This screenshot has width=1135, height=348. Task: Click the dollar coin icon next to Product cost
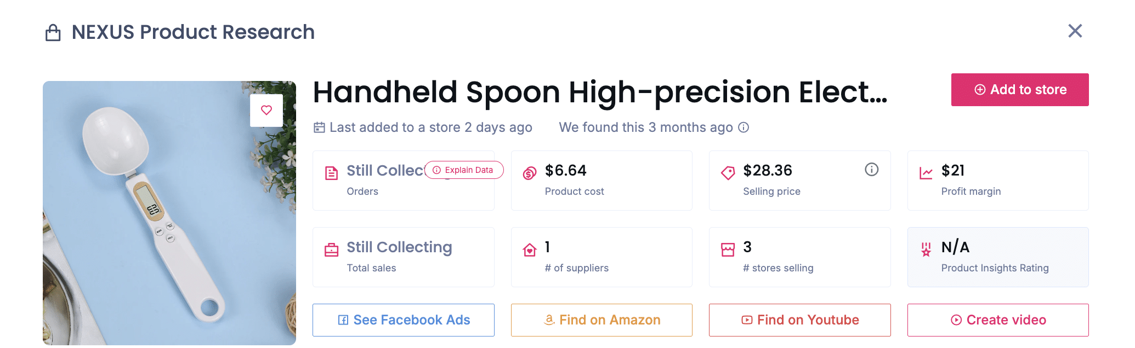pos(530,172)
